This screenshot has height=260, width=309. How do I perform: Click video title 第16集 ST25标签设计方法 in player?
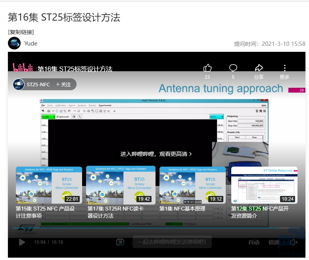75,69
